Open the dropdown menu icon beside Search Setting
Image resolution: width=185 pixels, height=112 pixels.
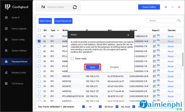(166, 7)
